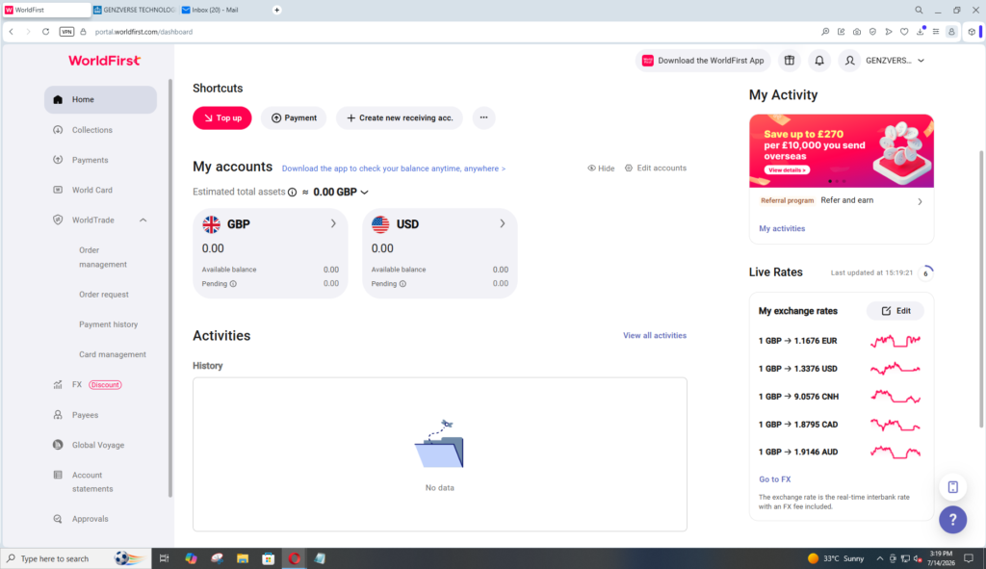Screen dimensions: 986x569
Task: Open the download app balance link
Action: coord(394,168)
